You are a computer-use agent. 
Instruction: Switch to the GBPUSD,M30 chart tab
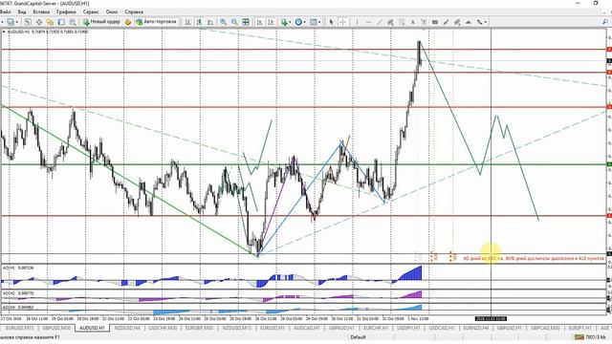(x=56, y=328)
